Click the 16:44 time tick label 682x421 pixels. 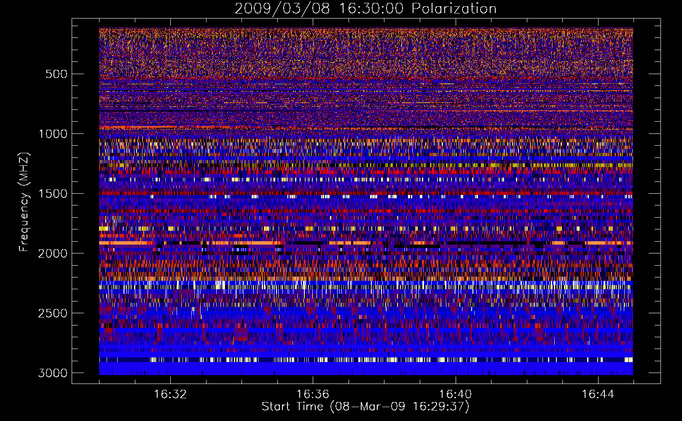[598, 394]
